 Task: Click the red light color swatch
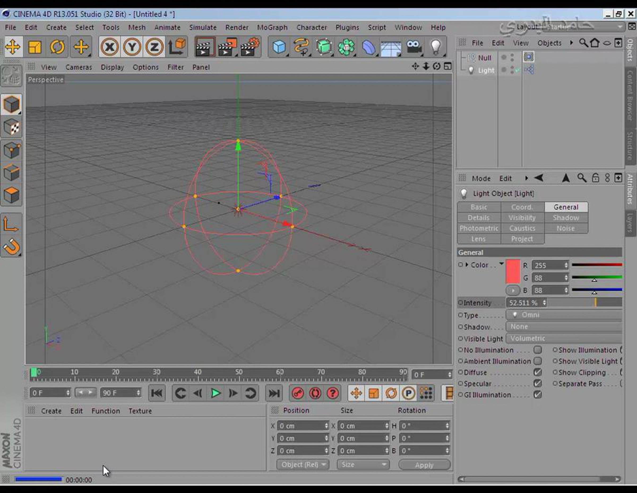pos(513,271)
